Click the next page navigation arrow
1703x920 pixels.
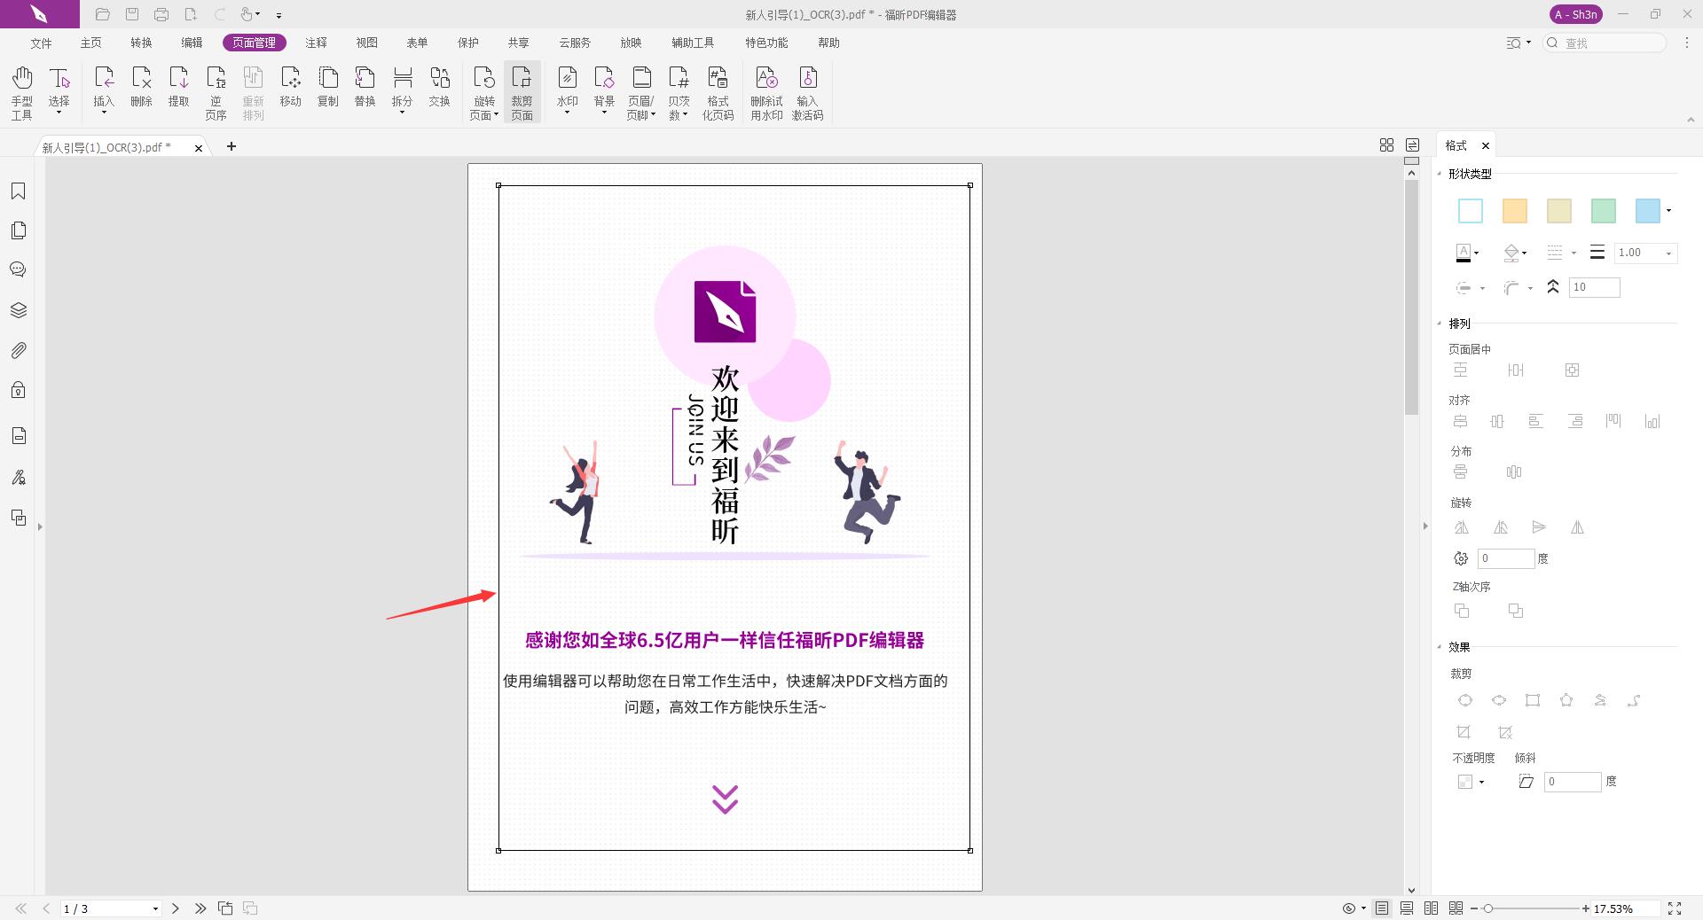click(176, 908)
